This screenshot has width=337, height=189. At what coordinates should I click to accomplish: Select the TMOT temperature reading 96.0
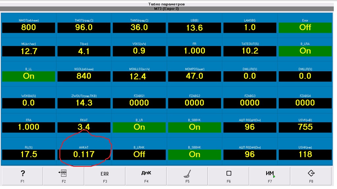point(84,28)
